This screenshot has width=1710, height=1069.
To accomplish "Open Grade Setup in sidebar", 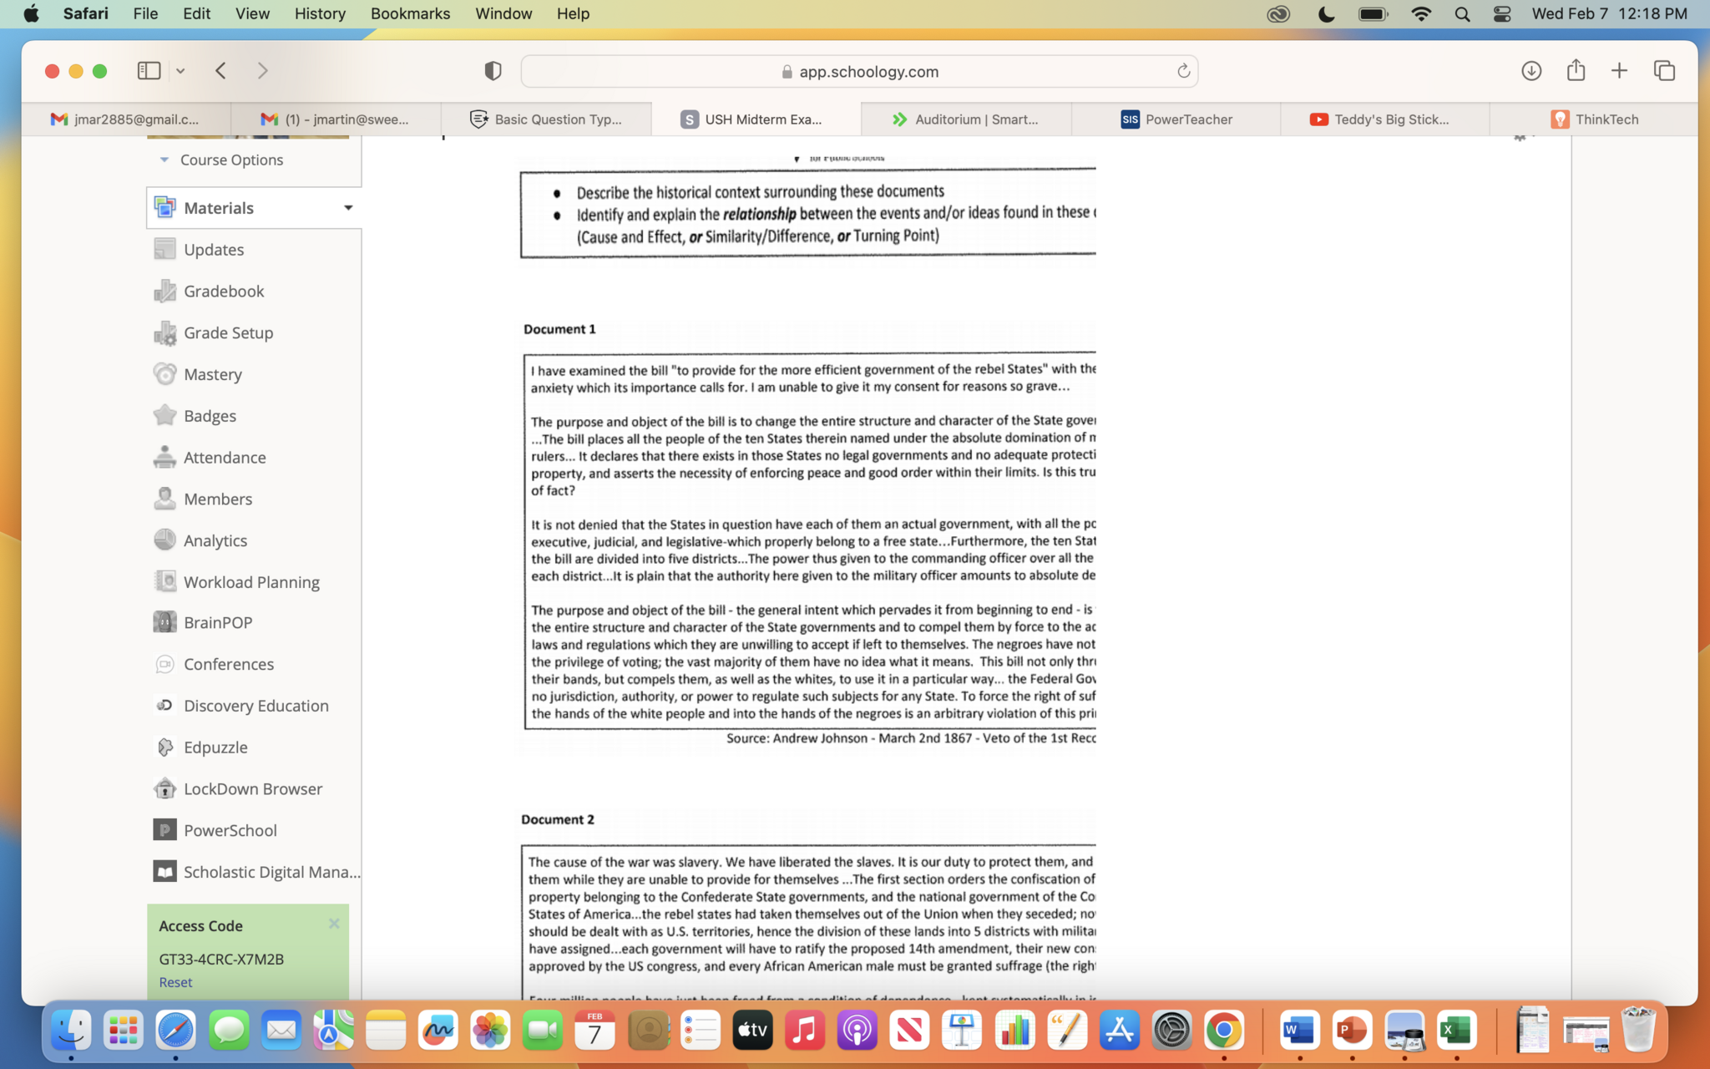I will [228, 332].
